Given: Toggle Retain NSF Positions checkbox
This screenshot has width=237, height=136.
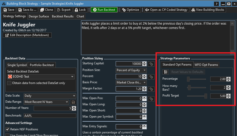Looking at the screenshot, I should tap(7, 129).
